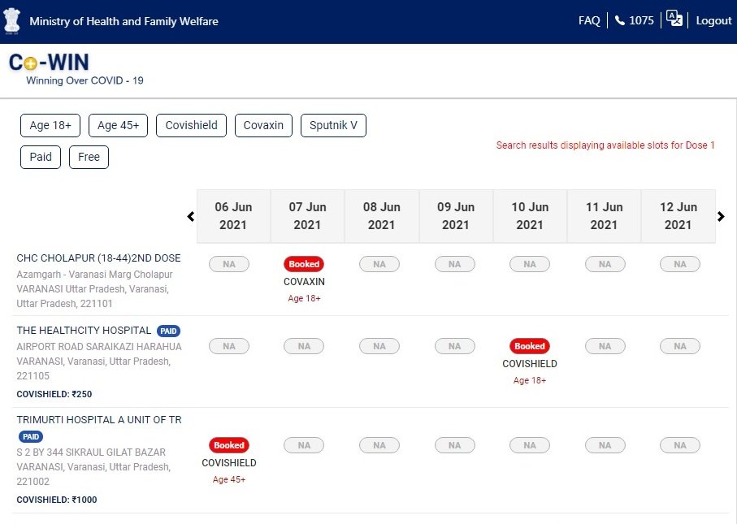
Task: Click the national emblem logo
Action: pyautogui.click(x=11, y=20)
